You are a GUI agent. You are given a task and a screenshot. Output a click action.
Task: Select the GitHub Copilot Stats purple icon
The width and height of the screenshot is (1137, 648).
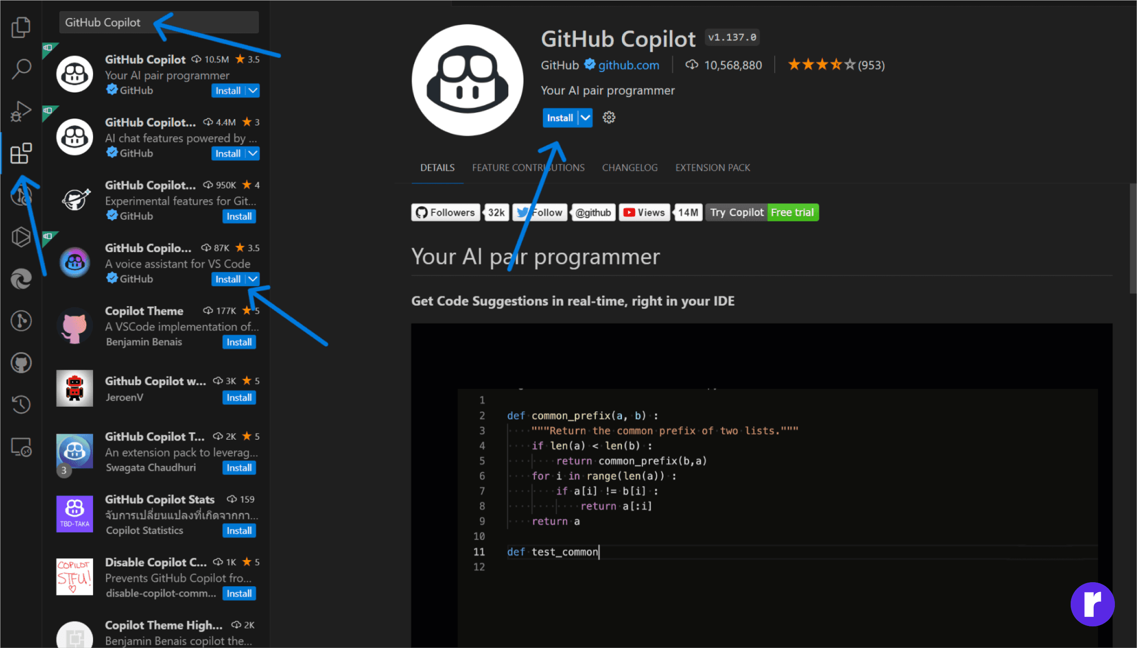(x=74, y=514)
